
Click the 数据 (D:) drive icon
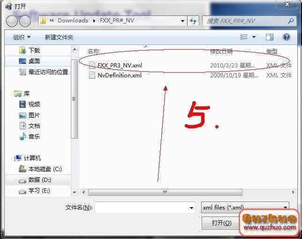(x=23, y=181)
